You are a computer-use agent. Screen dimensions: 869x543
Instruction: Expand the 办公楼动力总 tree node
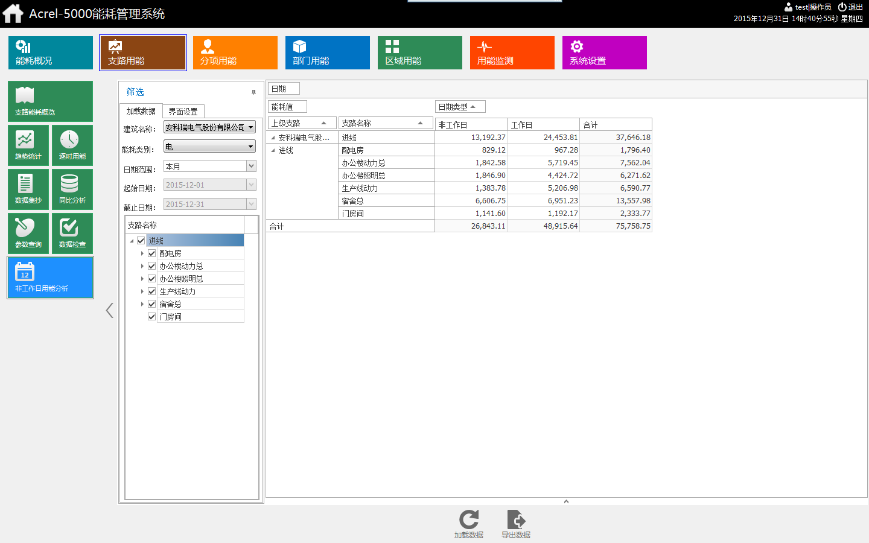coord(142,266)
